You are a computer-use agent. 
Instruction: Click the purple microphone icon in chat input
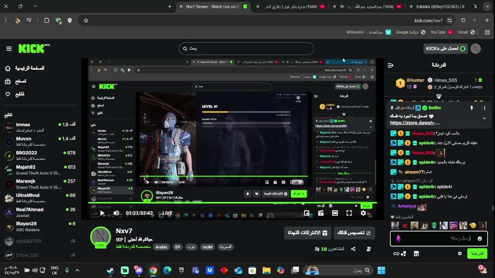398,239
